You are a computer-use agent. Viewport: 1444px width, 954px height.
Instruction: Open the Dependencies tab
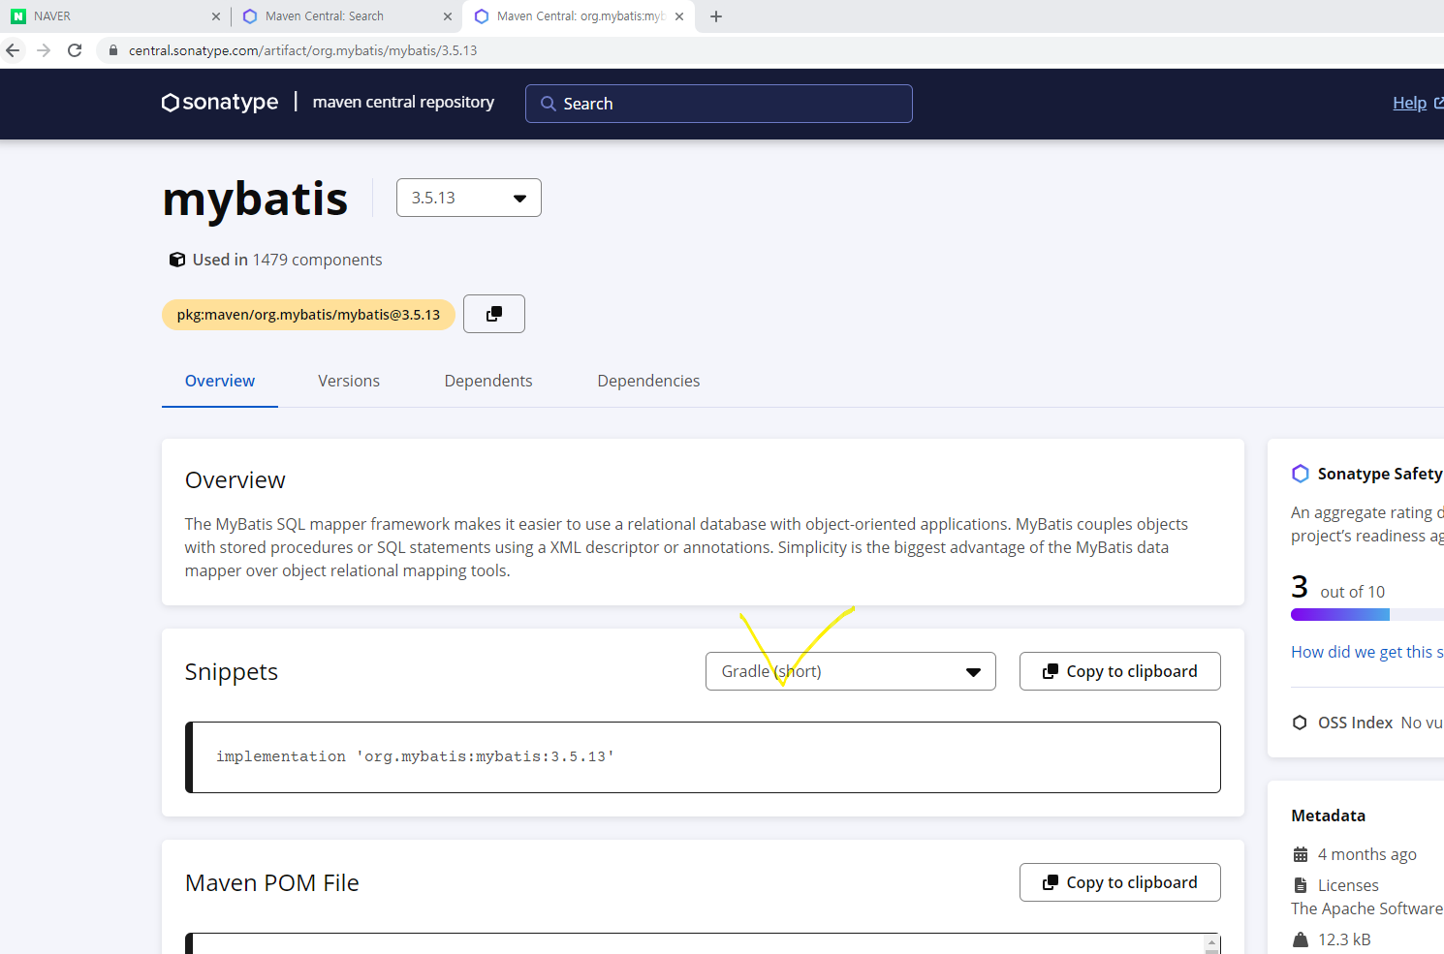[648, 381]
